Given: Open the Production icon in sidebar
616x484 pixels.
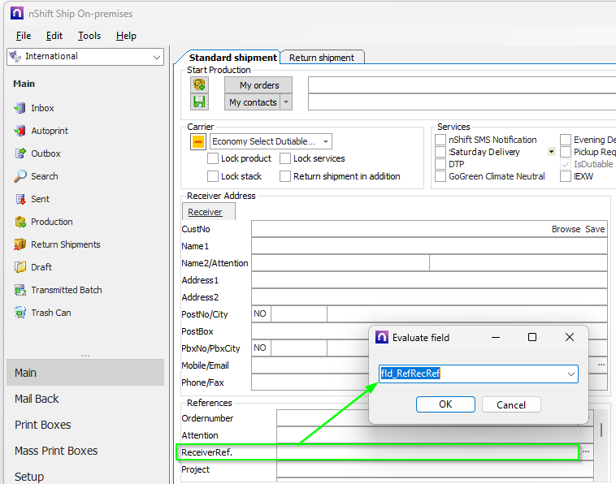Looking at the screenshot, I should coord(20,222).
